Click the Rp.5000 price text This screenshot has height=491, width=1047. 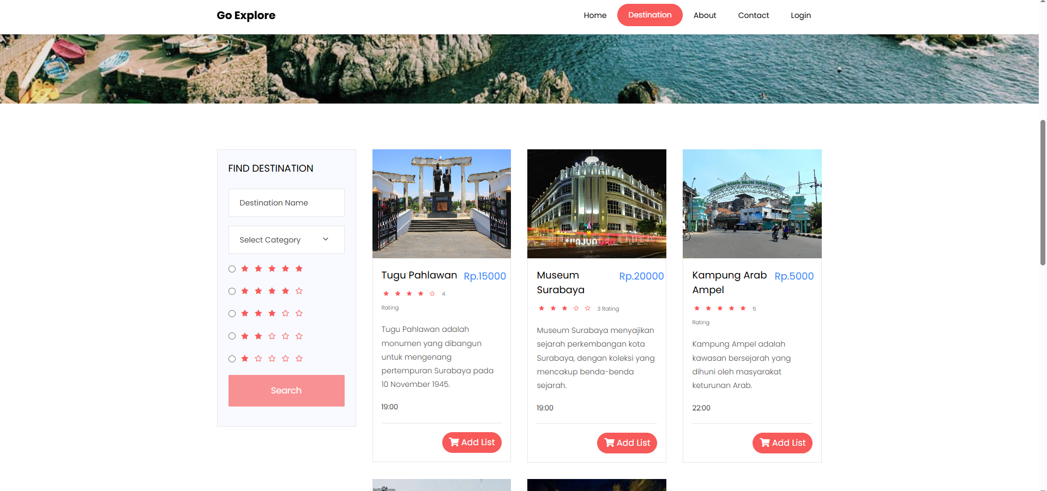tap(794, 276)
